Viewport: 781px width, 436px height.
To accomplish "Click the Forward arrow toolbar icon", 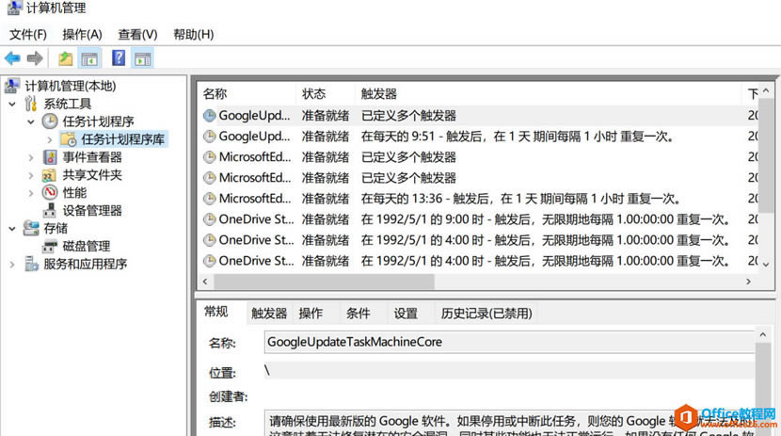I will (x=35, y=58).
